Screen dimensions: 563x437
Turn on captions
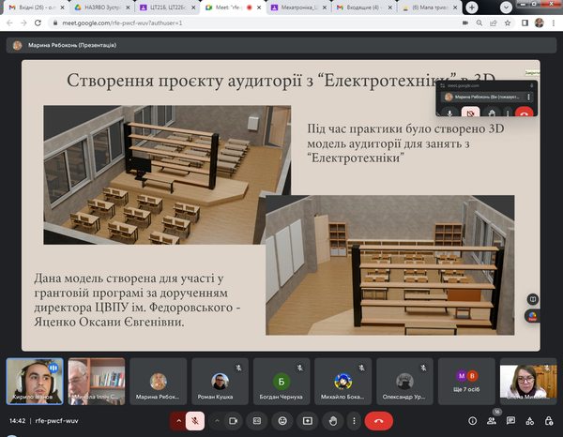[x=256, y=421]
